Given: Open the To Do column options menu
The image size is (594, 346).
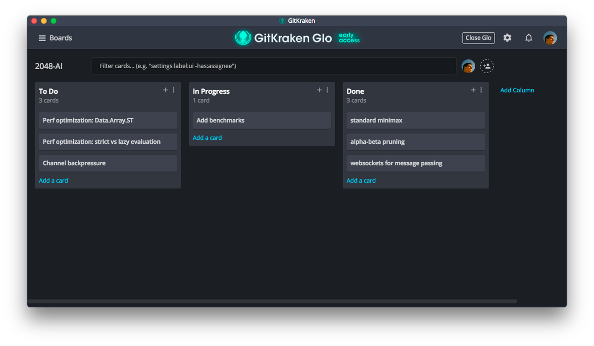Looking at the screenshot, I should (x=173, y=90).
